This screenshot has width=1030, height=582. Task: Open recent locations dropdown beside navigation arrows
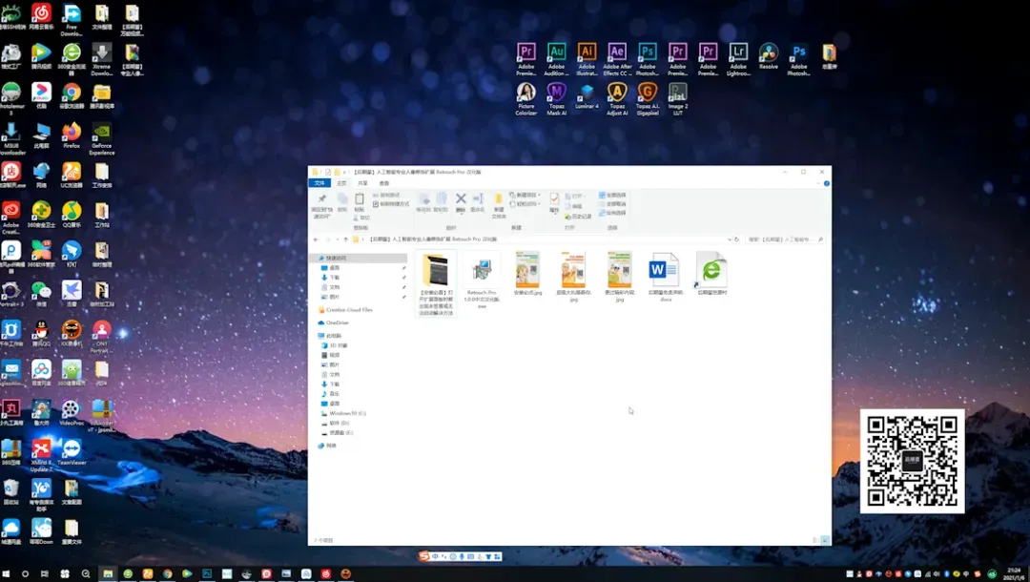340,239
